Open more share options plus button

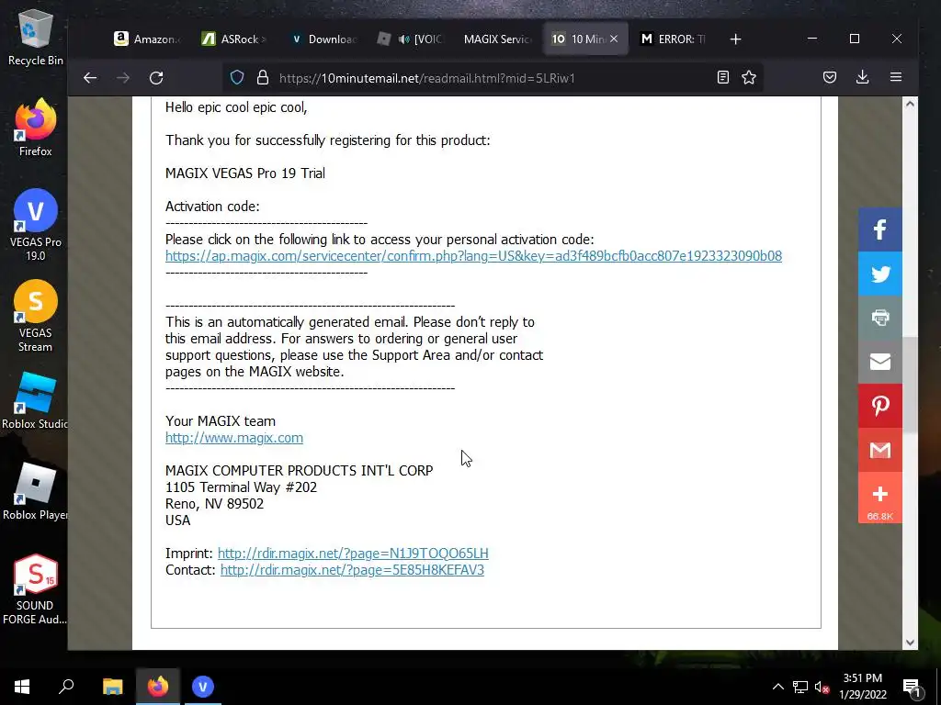(879, 497)
